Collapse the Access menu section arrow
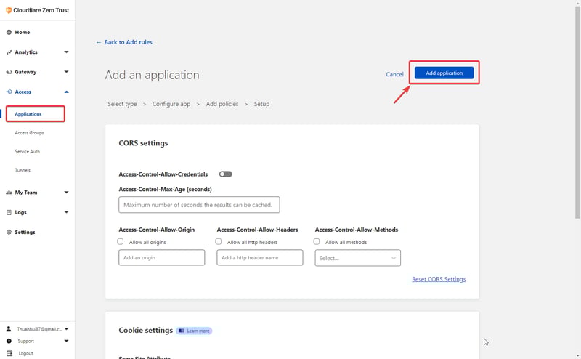The image size is (581, 359). click(66, 92)
